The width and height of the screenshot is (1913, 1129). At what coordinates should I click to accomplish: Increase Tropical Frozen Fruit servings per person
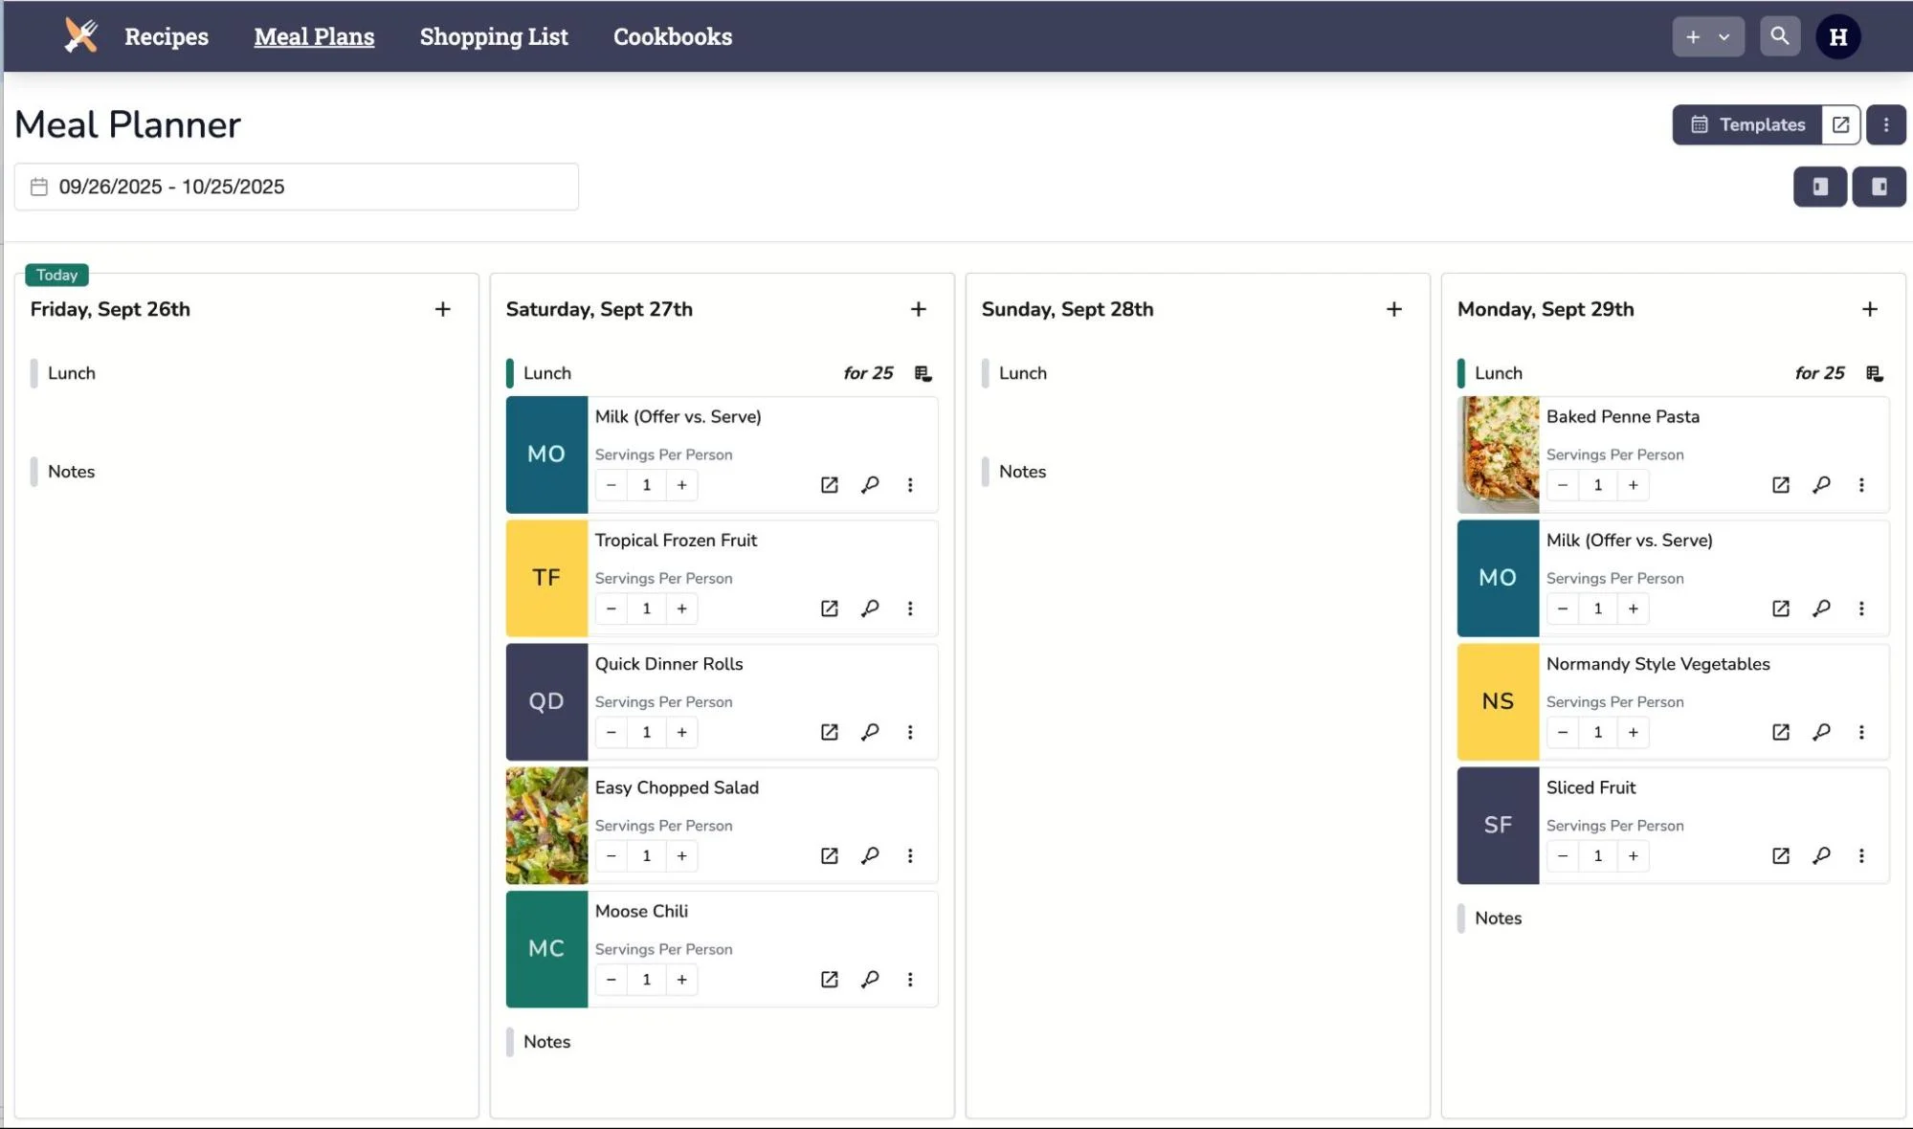(x=681, y=609)
